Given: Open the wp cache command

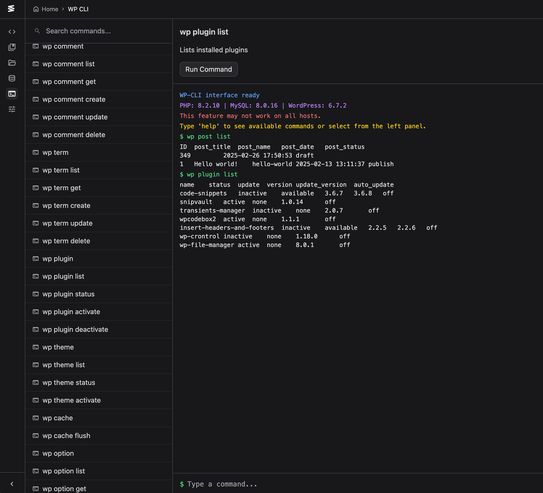Looking at the screenshot, I should click(99, 418).
